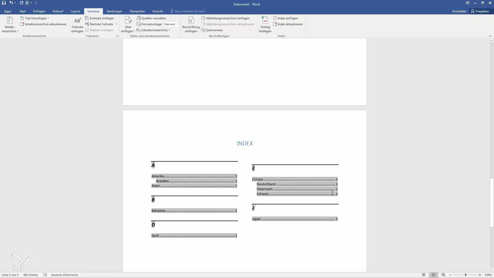Click the Deutschland index subentry

[297, 184]
